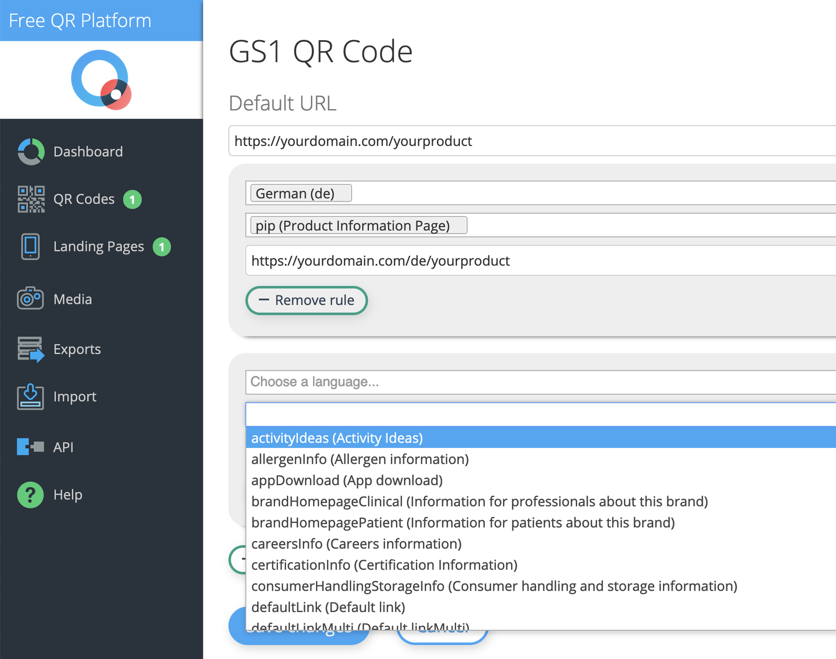
Task: Click the Remove rule button
Action: pos(306,300)
